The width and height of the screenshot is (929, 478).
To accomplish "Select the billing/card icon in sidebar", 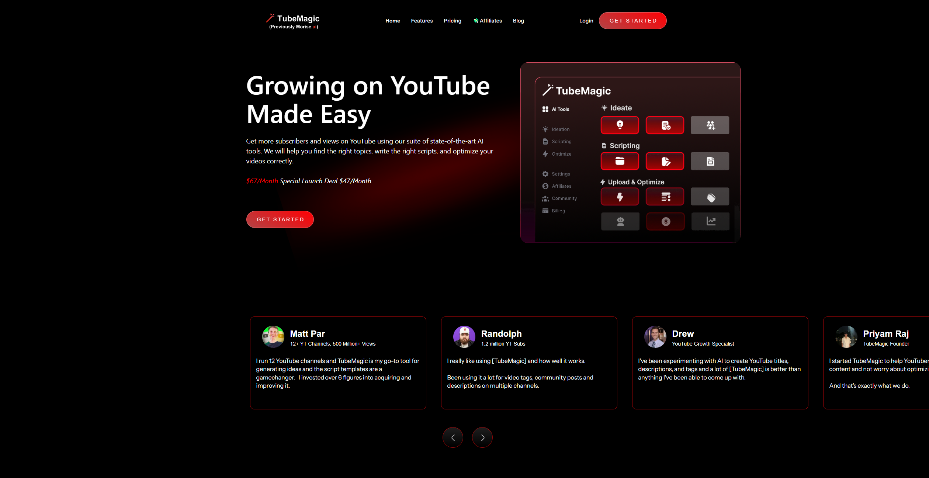I will tap(545, 210).
